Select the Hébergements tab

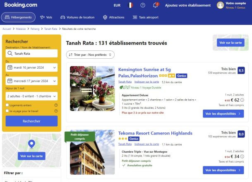(18, 17)
